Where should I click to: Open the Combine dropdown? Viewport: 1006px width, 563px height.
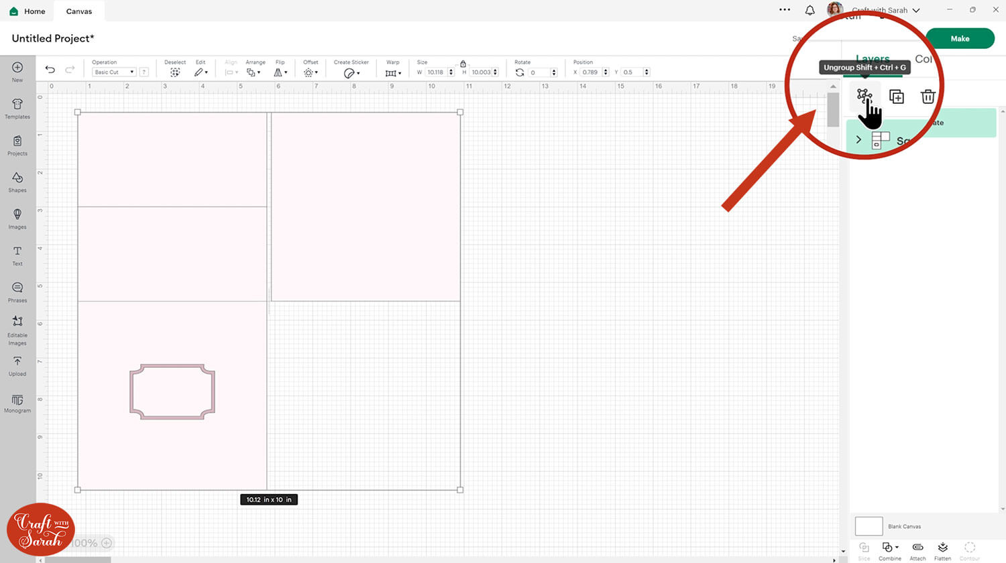coord(890,550)
